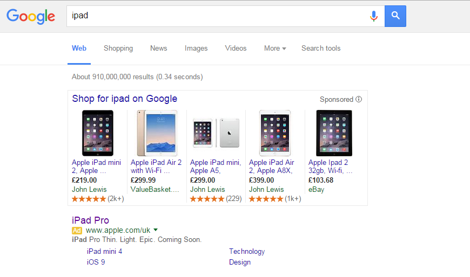Click Apple iPad mini 2, Apple ... title

96,167
